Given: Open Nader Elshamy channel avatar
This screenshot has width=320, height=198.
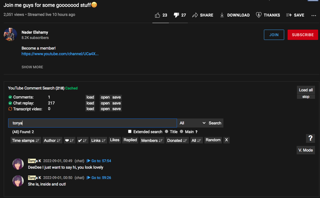Looking at the screenshot, I should point(10,35).
